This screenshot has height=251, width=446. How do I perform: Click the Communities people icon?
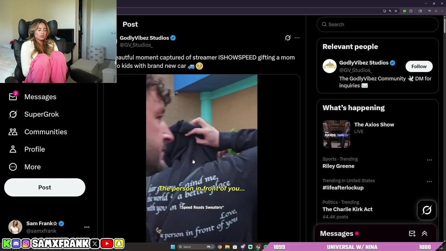[13, 132]
